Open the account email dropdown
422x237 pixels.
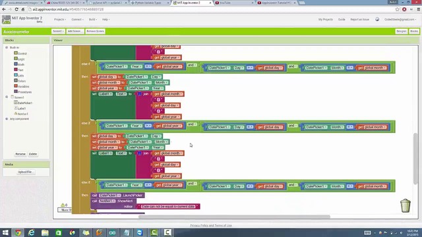[x=400, y=19]
